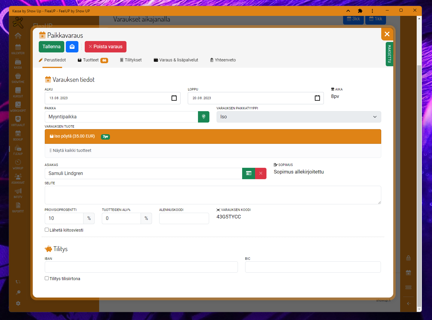Enable the Lähetä kiitosviesti checkbox
432x320 pixels.
point(47,230)
